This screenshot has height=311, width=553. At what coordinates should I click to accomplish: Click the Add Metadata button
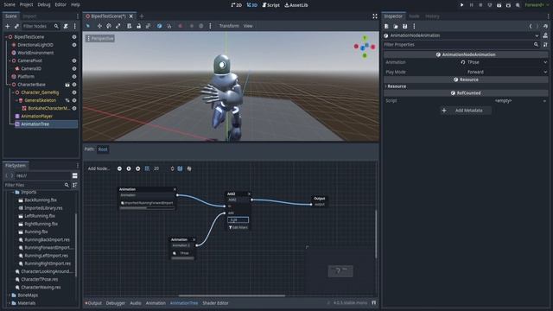pyautogui.click(x=466, y=111)
